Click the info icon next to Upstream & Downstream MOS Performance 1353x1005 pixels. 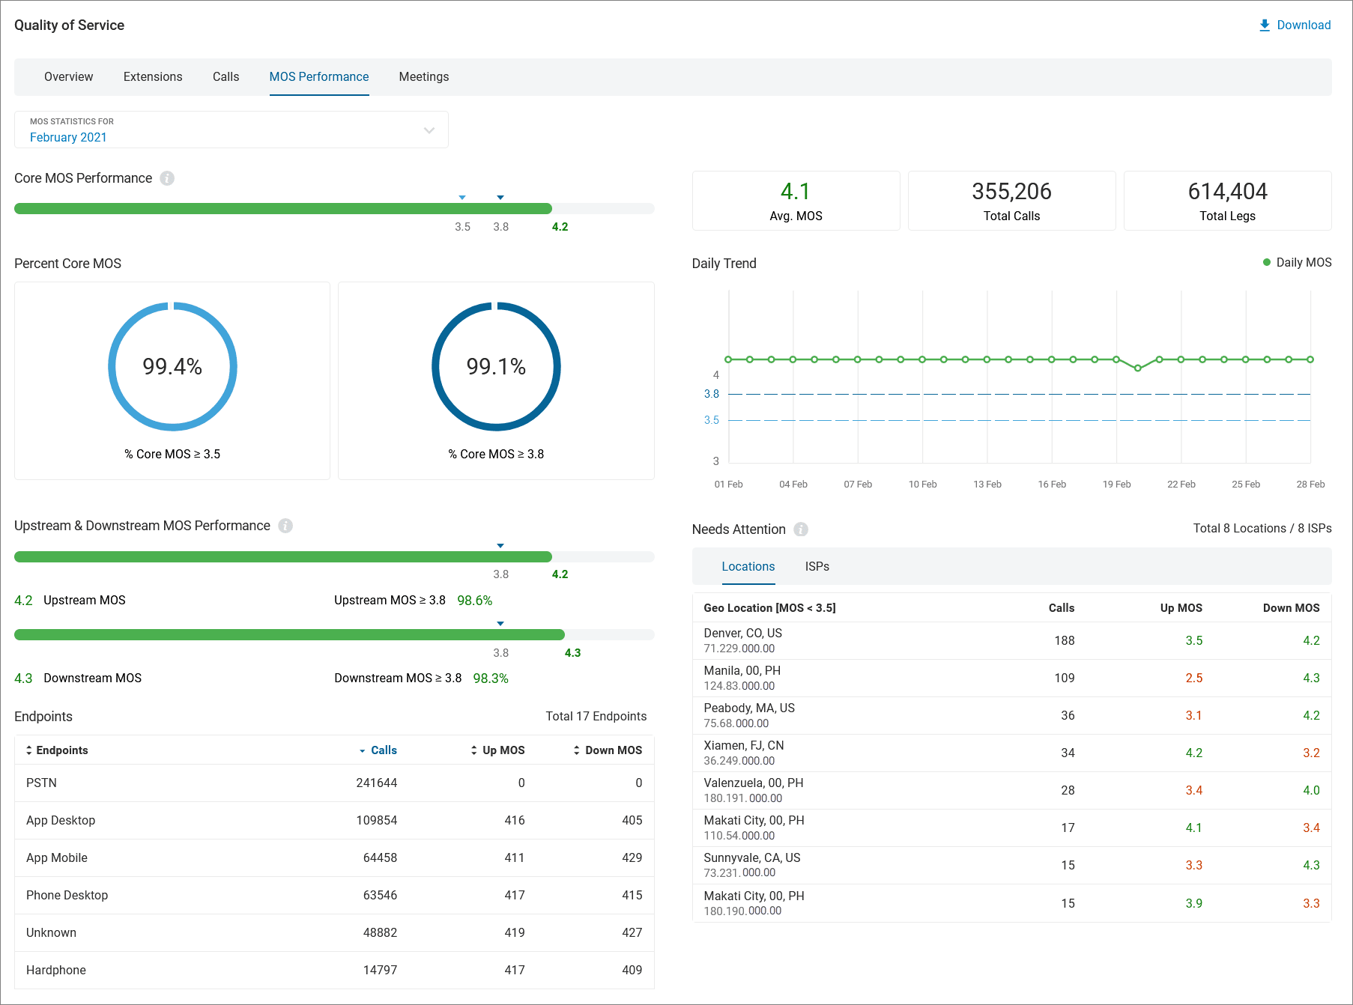click(285, 526)
